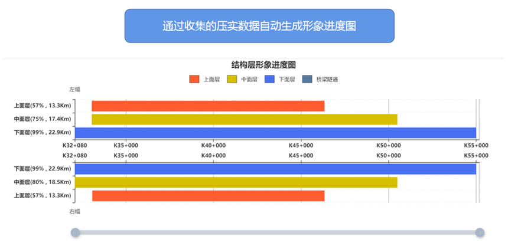The width and height of the screenshot is (508, 243).
Task: Toggle the 上面层 legend swatch
Action: tap(194, 79)
